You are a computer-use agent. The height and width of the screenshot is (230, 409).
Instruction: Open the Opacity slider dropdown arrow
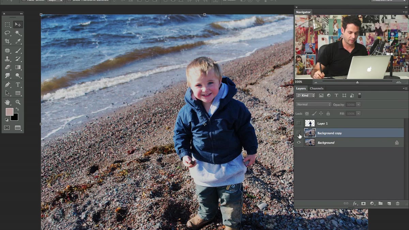coord(358,104)
